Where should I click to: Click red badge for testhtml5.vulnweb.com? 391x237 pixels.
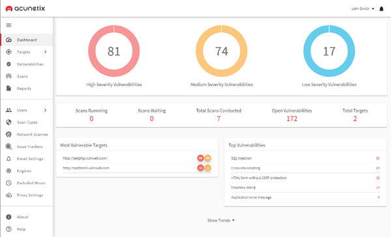(201, 168)
